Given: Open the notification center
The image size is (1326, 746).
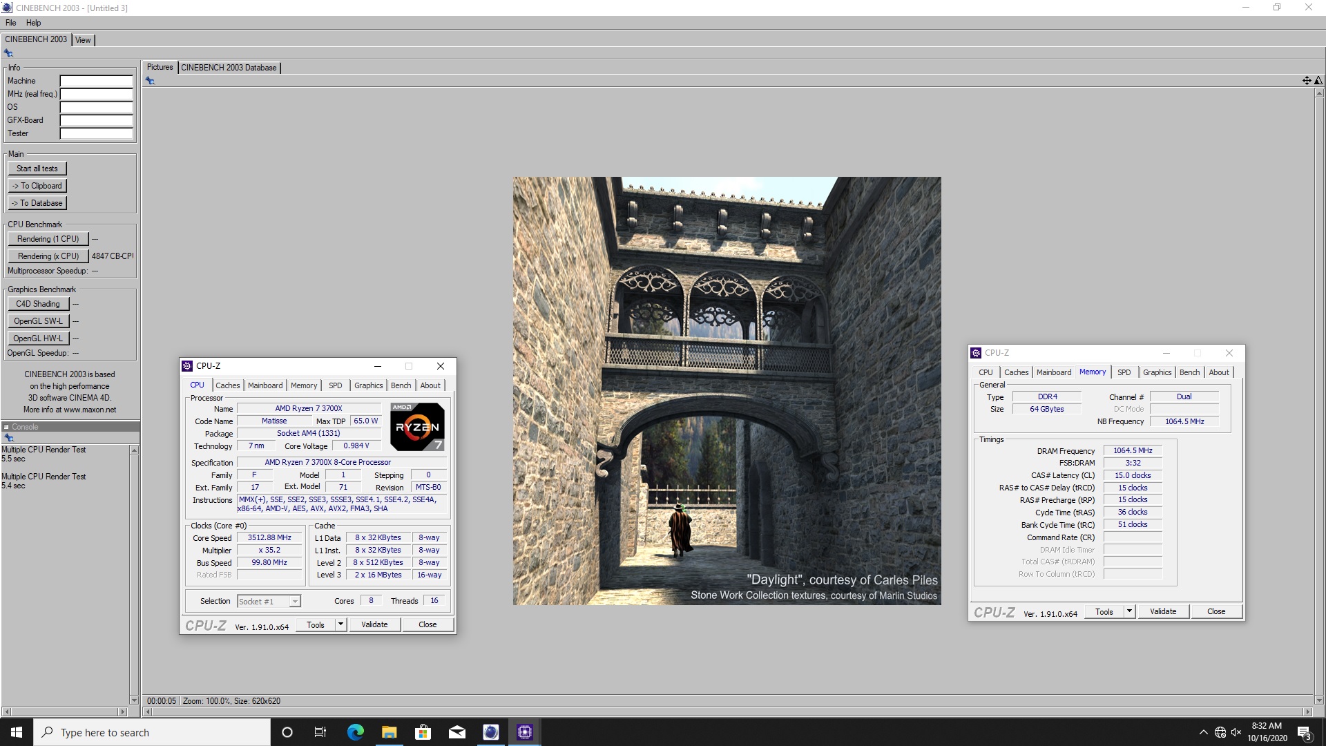Looking at the screenshot, I should (1305, 733).
